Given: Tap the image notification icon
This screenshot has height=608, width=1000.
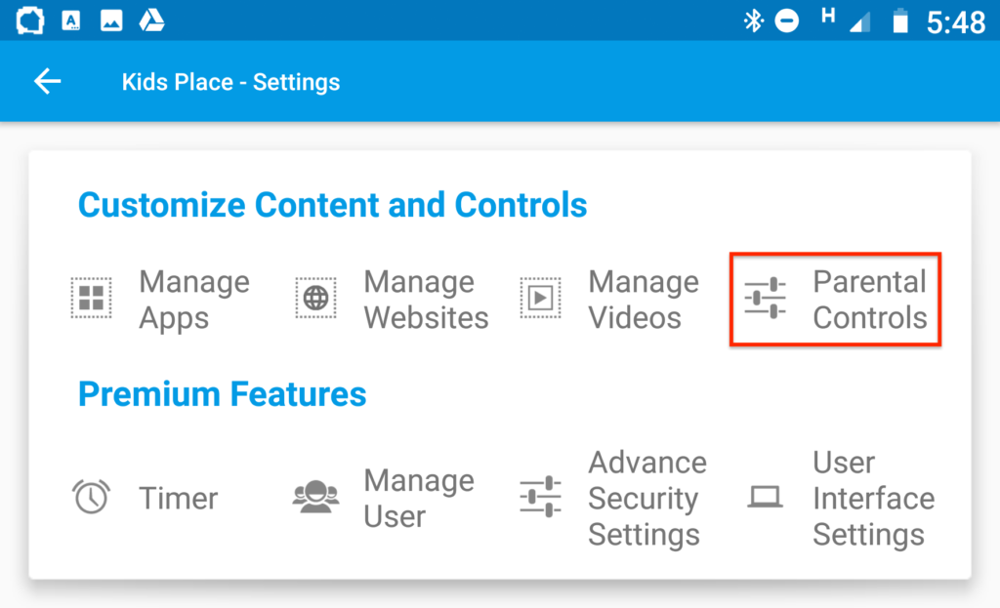Looking at the screenshot, I should coord(111,21).
